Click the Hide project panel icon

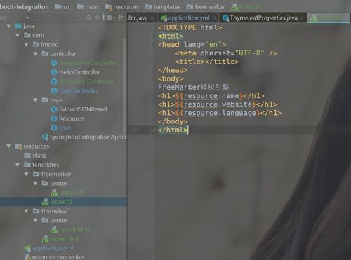121,18
